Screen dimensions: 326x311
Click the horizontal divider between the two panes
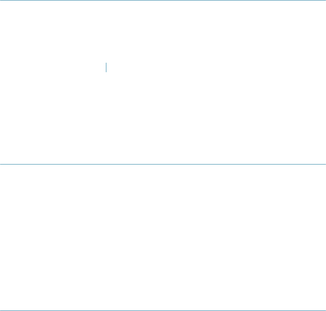tap(163, 164)
